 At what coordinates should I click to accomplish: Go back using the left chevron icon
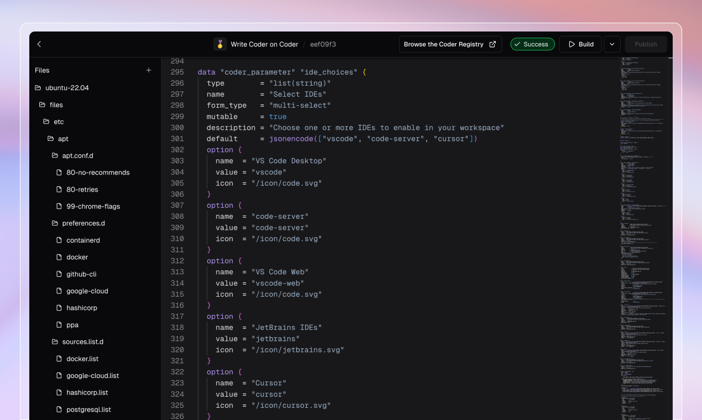tap(39, 44)
